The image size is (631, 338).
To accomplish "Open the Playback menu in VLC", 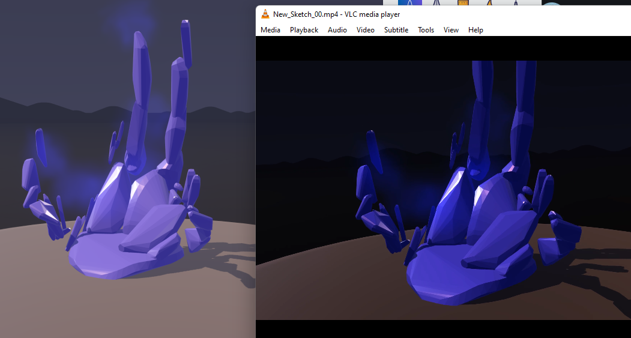I will pyautogui.click(x=304, y=30).
